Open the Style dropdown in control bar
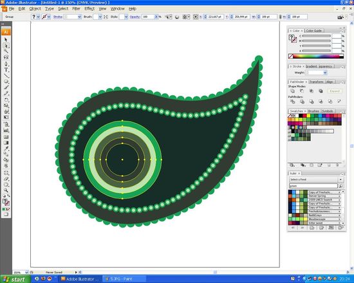 [x=126, y=17]
